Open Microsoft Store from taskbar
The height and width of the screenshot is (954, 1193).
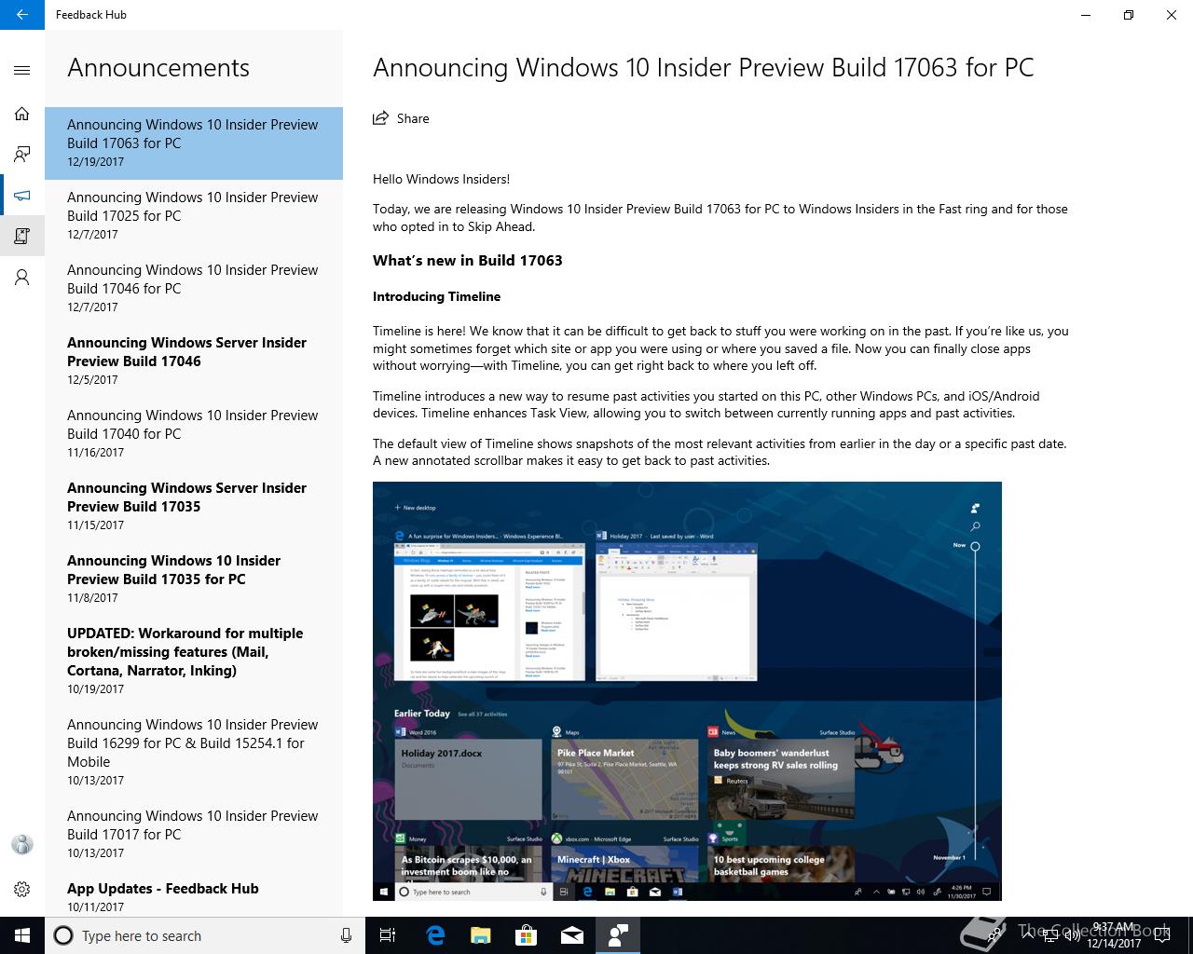point(527,935)
